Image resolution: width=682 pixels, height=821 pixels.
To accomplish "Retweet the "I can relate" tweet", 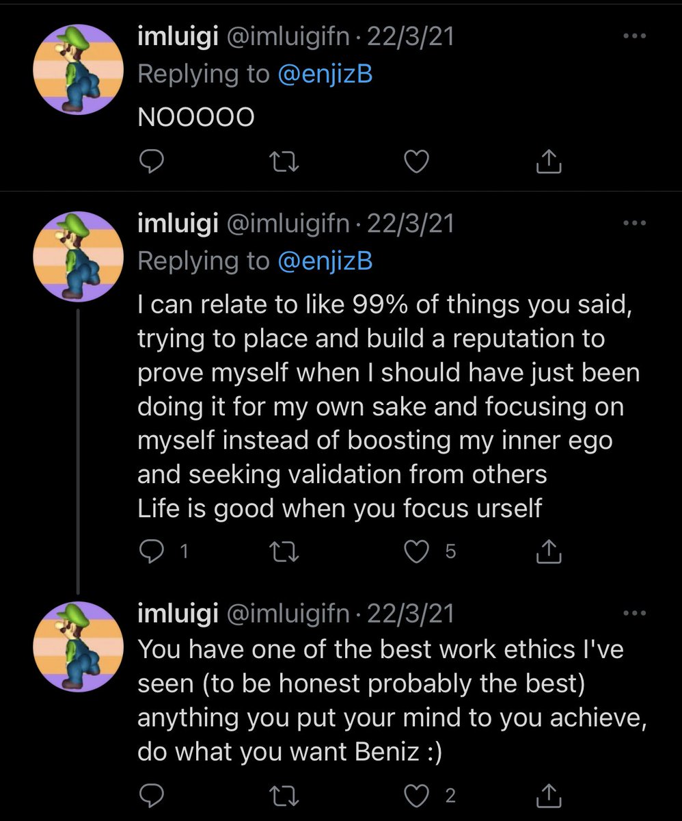I will tap(282, 552).
